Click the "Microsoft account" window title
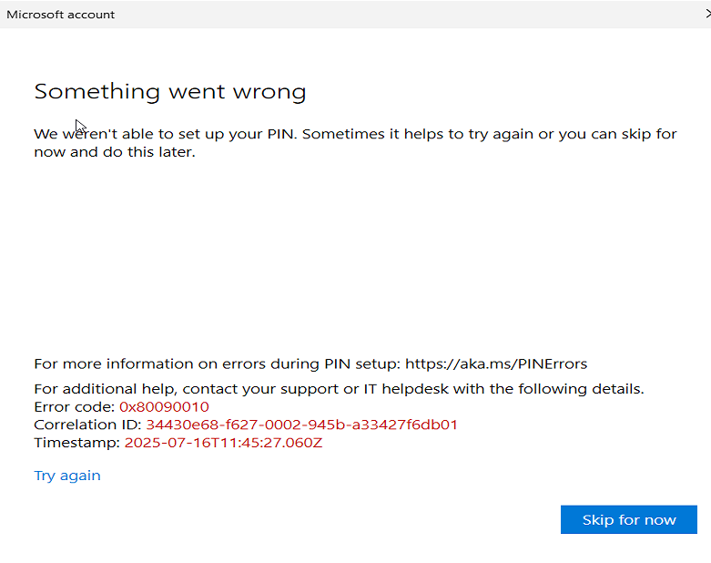The image size is (711, 563). click(x=61, y=15)
